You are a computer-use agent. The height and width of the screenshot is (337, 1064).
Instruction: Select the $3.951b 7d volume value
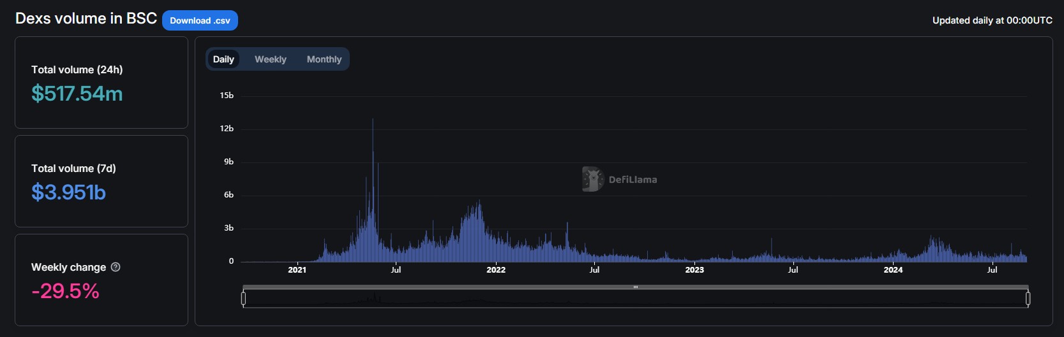(x=68, y=192)
